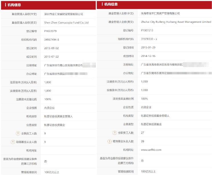The image size is (212, 175).
Task: Click left panel 机构信息 header
Action: [14, 5]
